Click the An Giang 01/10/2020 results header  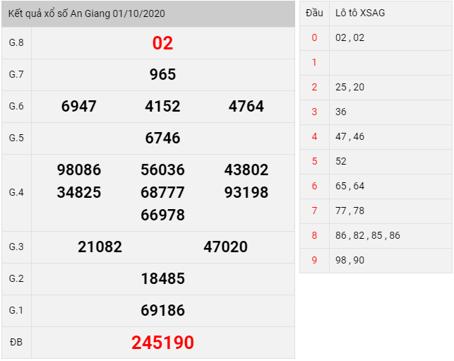click(148, 13)
